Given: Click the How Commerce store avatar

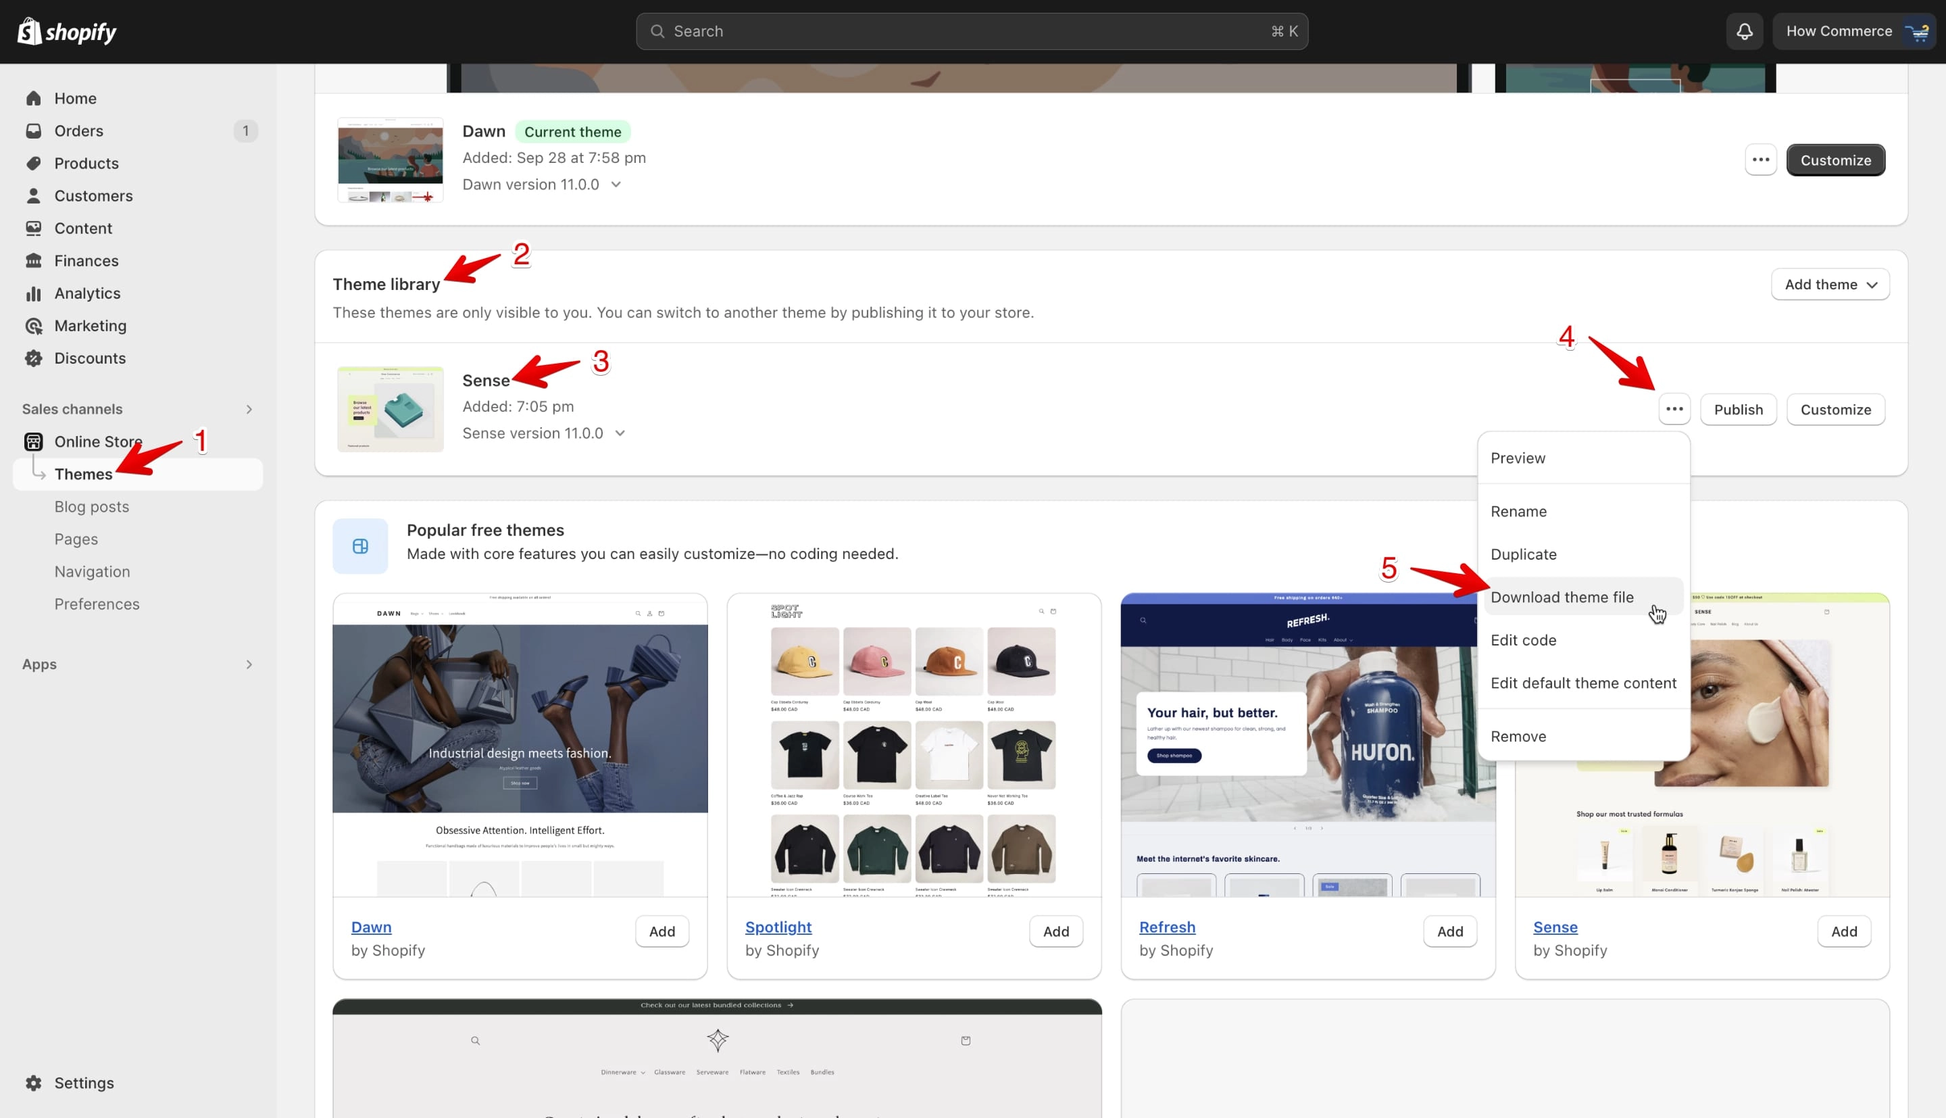Looking at the screenshot, I should [1918, 32].
